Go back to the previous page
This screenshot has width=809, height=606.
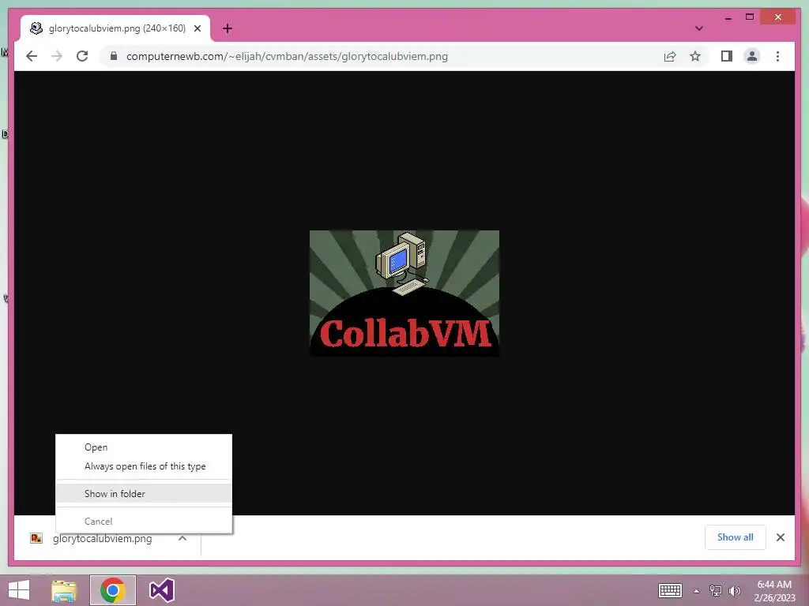click(x=32, y=56)
